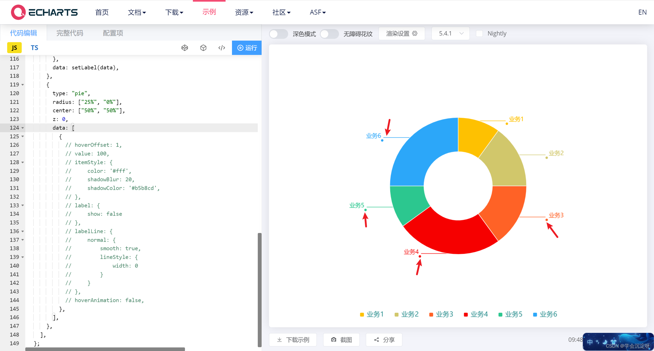The height and width of the screenshot is (351, 654).
Task: Collapse the fold arrow at line 128
Action: tap(23, 162)
